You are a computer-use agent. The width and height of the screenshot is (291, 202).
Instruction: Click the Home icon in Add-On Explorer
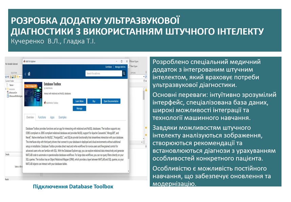(x=29, y=74)
